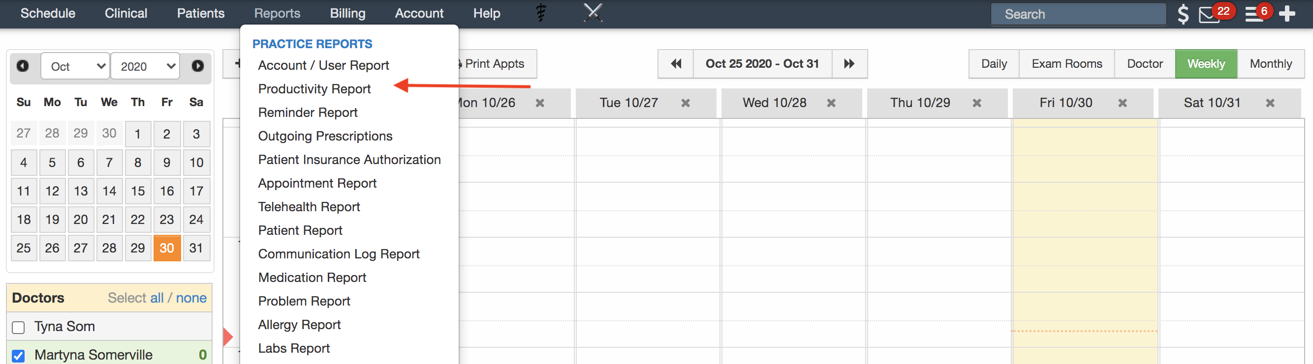The width and height of the screenshot is (1313, 364).
Task: Choose Appointment Report
Action: tap(317, 183)
